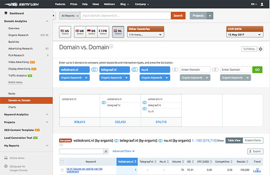The width and height of the screenshot is (270, 175).
Task: Click the trend chart icon in first row
Action: 257,170
